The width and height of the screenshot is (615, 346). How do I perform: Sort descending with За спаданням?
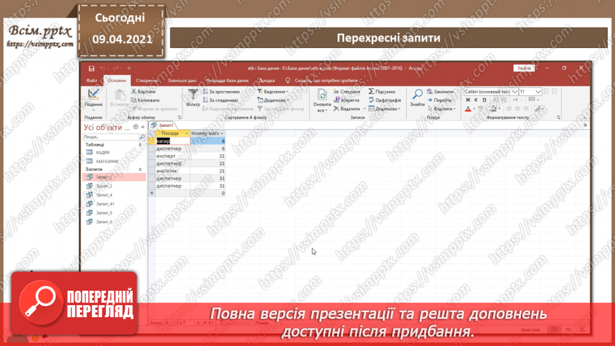(220, 100)
